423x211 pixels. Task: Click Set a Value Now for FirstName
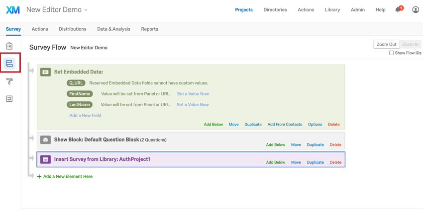click(193, 94)
